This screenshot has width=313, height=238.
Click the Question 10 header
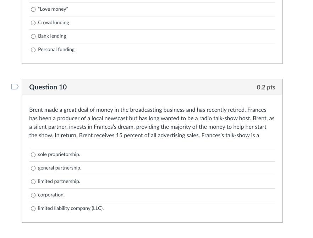(x=48, y=87)
